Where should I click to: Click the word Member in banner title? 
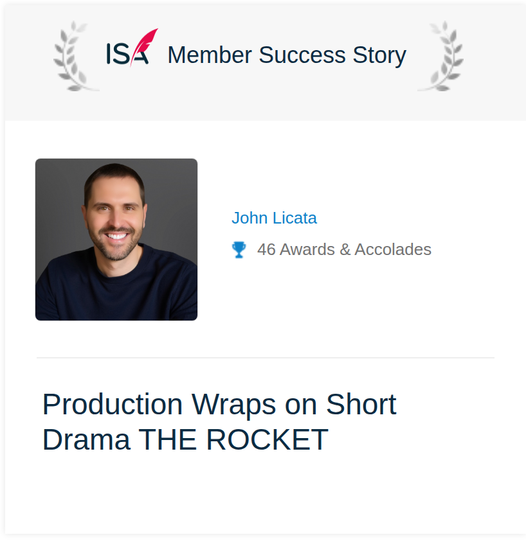coord(210,55)
